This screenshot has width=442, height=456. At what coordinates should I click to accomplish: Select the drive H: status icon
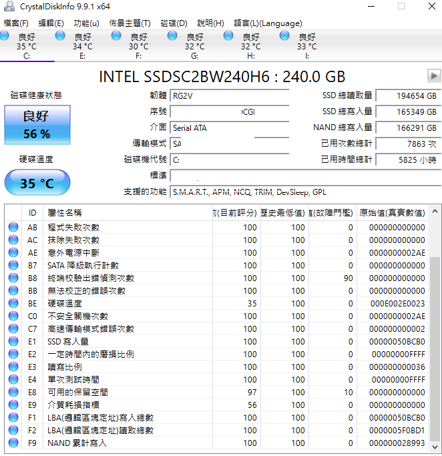[228, 36]
